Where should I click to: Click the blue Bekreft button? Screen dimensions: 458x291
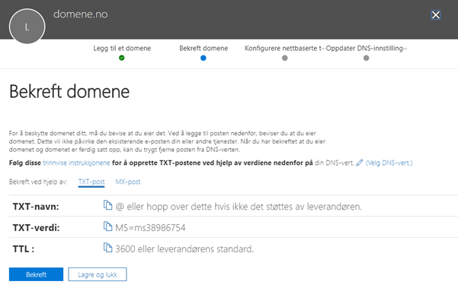click(37, 274)
